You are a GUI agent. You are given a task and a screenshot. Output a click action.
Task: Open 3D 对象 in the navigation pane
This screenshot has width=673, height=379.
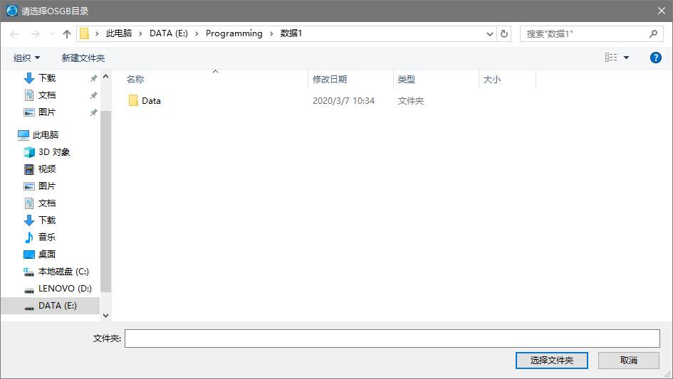(x=53, y=152)
